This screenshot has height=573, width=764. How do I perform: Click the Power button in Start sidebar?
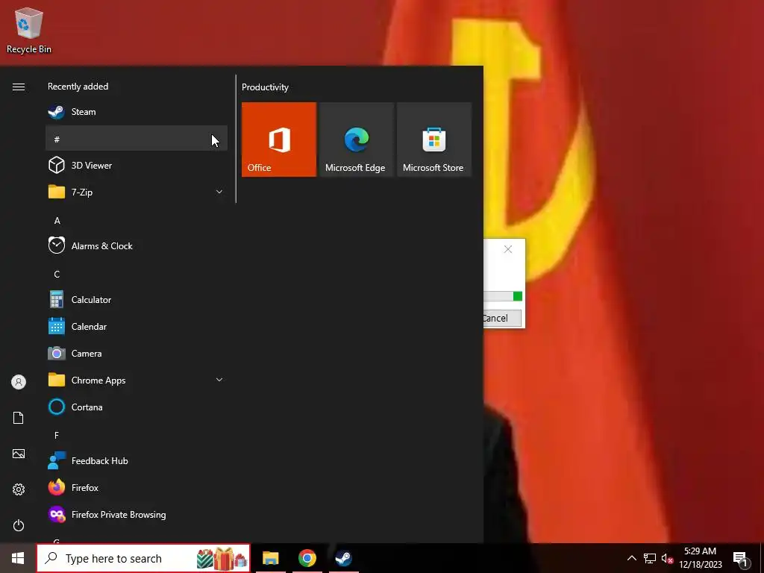(19, 525)
